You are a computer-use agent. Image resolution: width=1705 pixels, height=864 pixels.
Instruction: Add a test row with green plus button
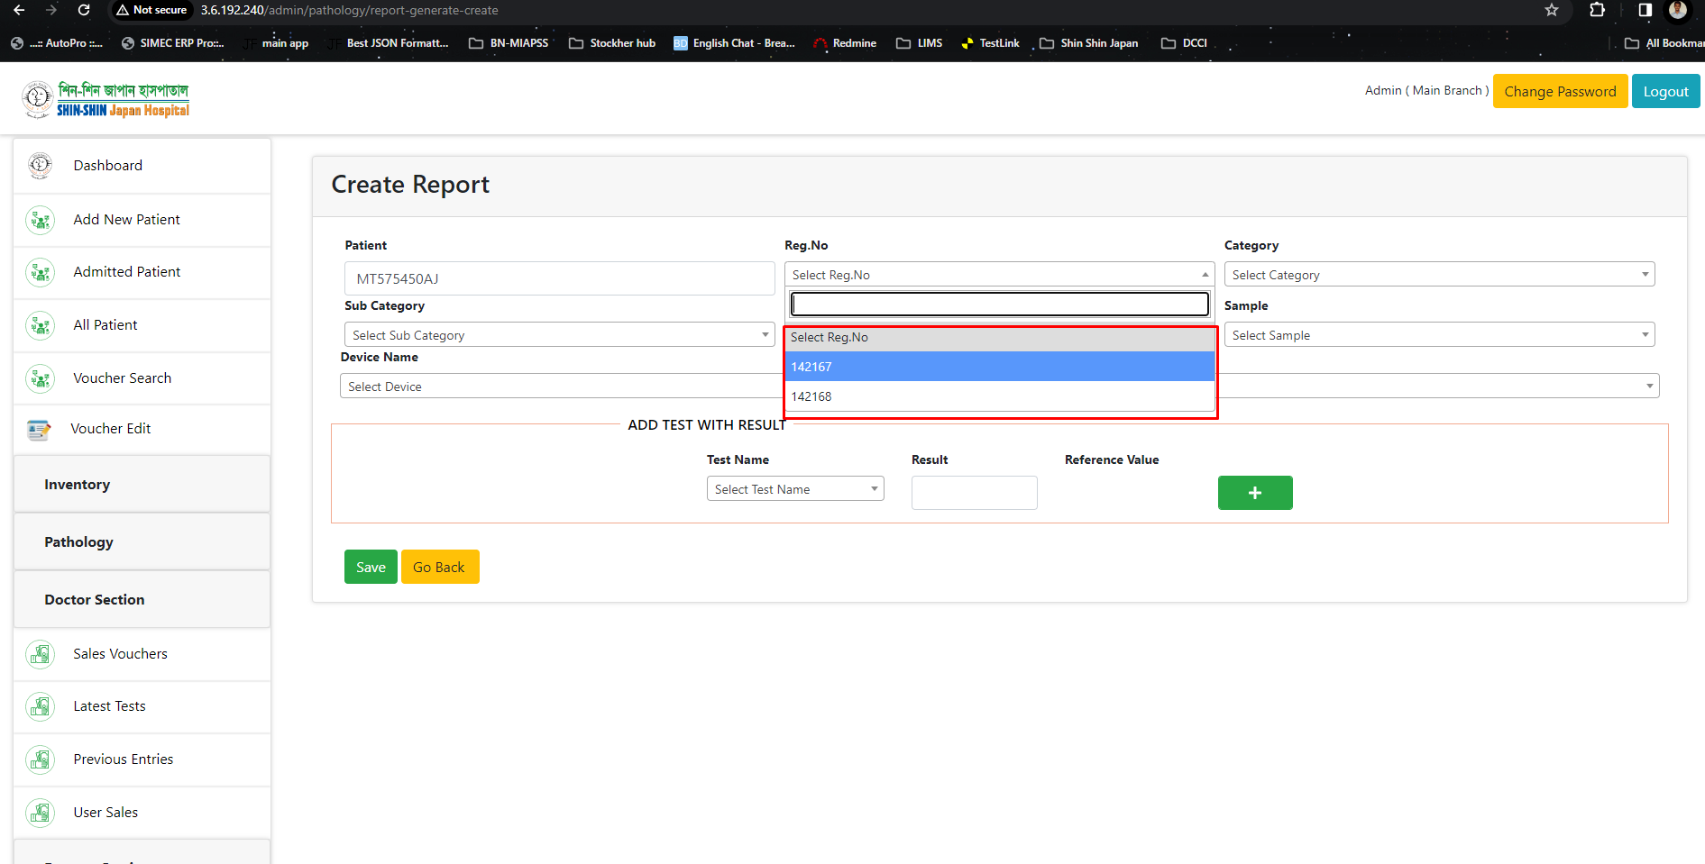(x=1255, y=493)
